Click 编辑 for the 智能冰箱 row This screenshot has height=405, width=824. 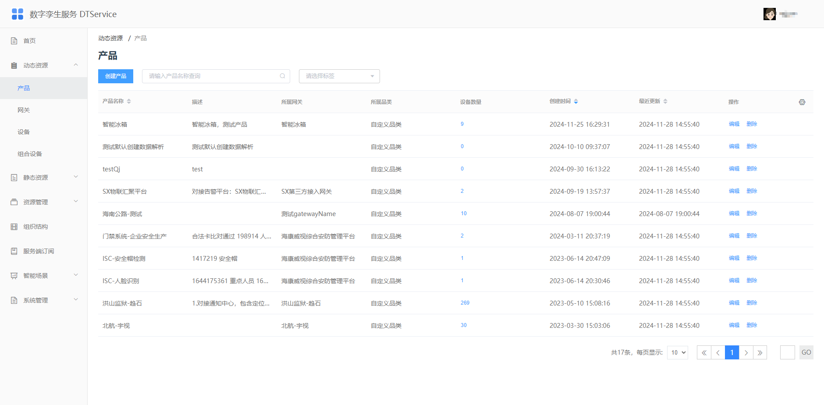(734, 124)
